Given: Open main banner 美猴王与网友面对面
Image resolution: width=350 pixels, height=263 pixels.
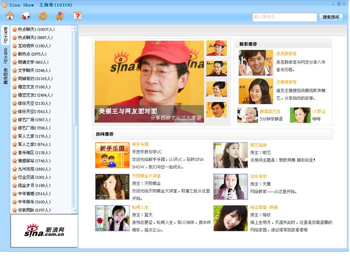Looking at the screenshot, I should (149, 81).
